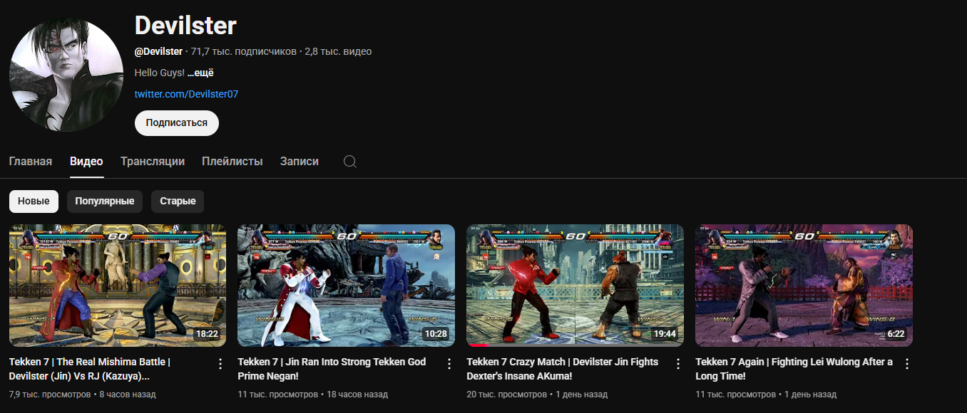Go to the Записи tab
This screenshot has width=967, height=413.
[x=299, y=162]
